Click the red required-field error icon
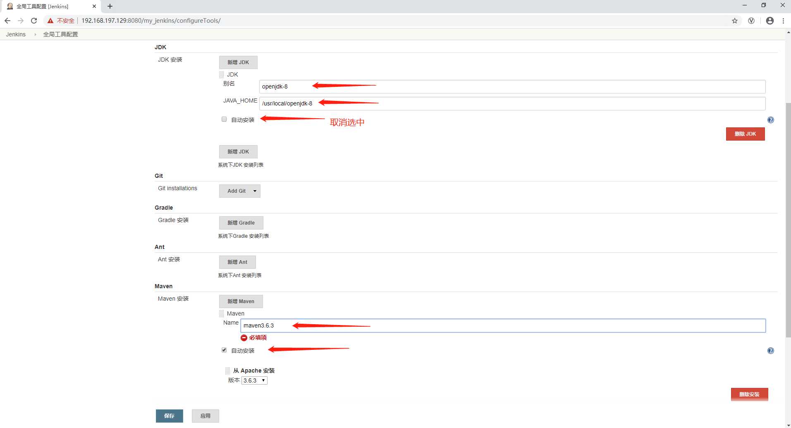Image resolution: width=791 pixels, height=428 pixels. (x=244, y=338)
